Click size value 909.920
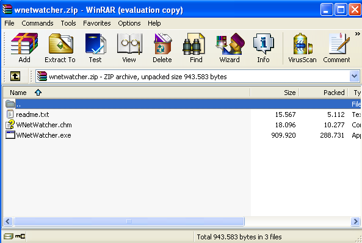This screenshot has height=243, width=362. pos(283,135)
